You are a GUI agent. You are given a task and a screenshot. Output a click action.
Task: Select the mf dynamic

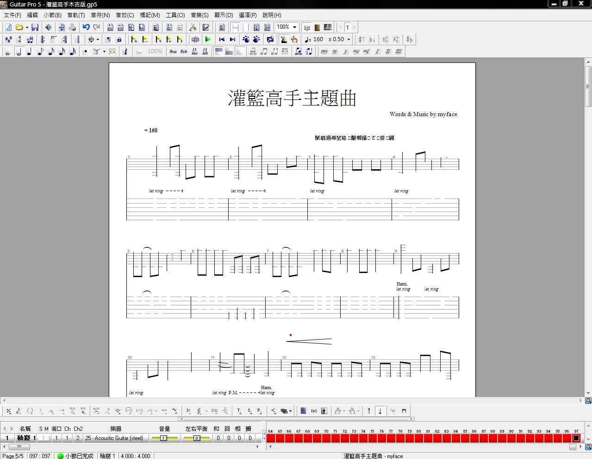(367, 51)
